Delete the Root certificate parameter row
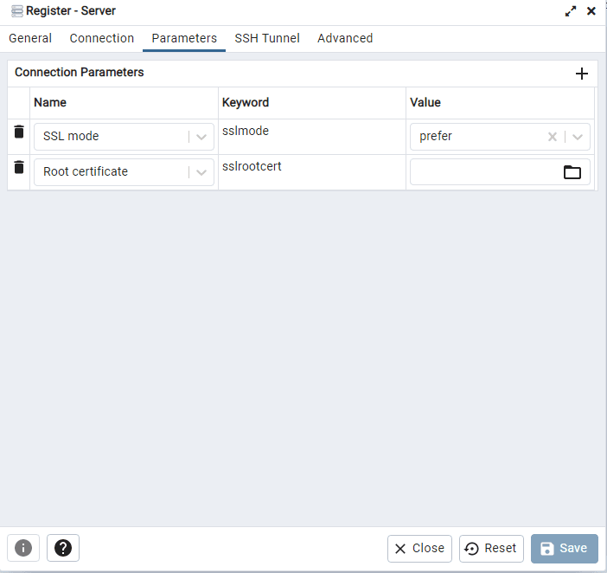The height and width of the screenshot is (573, 607). (x=19, y=167)
